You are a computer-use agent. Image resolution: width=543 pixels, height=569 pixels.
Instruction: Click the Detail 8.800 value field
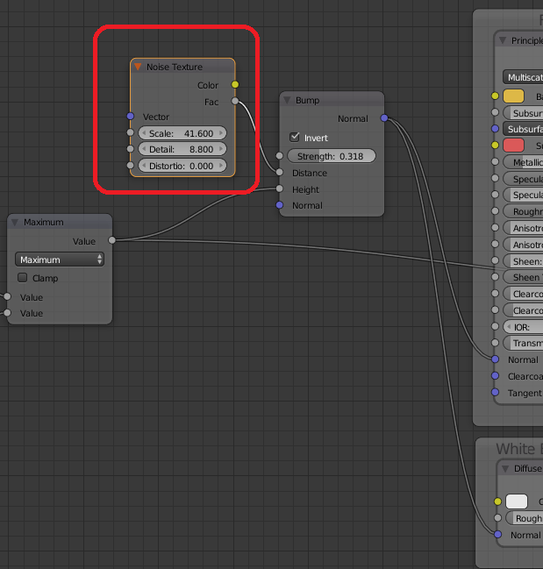(182, 149)
